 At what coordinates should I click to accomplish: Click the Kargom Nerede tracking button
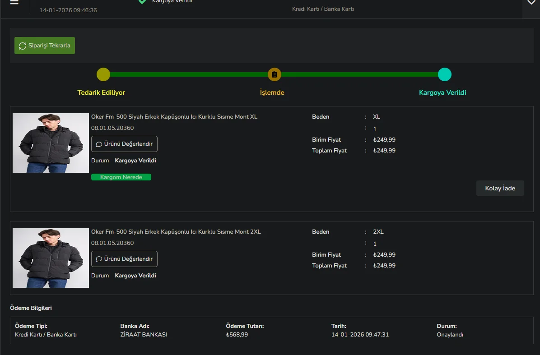pos(121,177)
